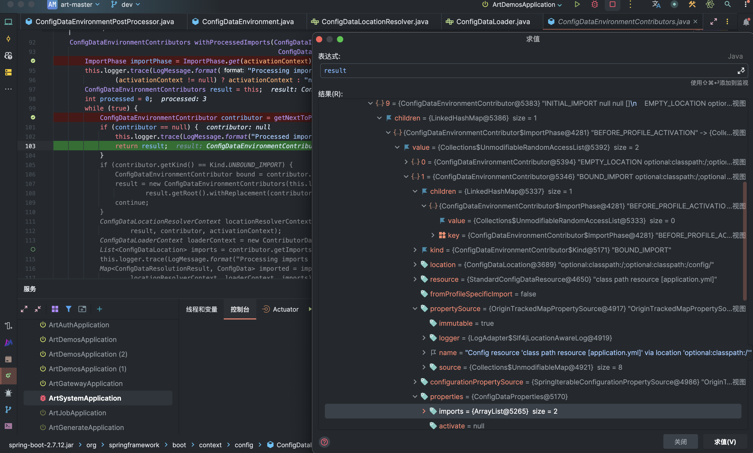
Task: Click the 关闭 close button
Action: click(680, 442)
